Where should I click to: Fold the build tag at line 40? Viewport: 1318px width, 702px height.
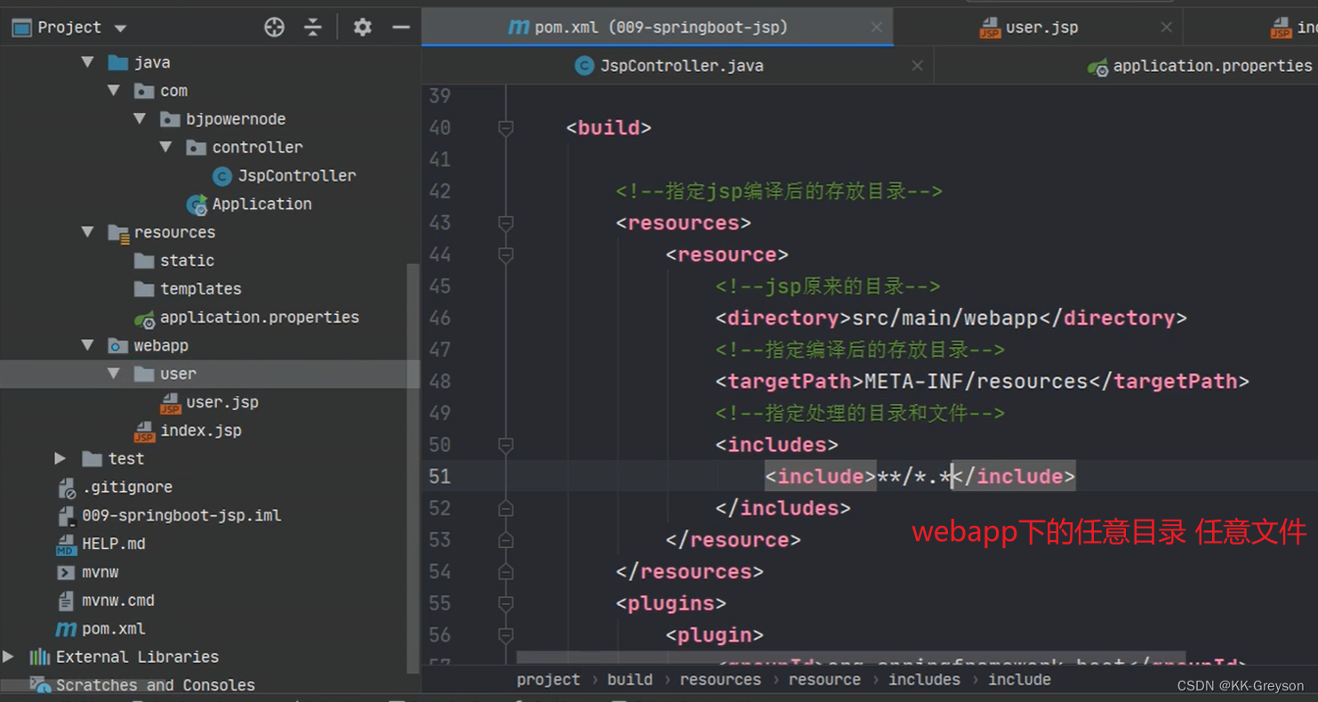(506, 128)
